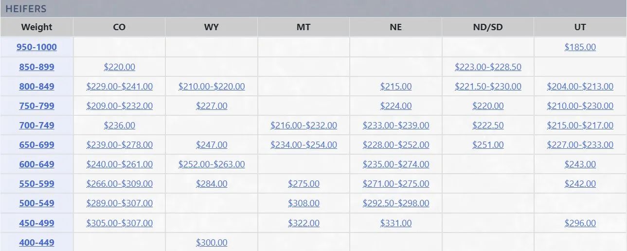Click WY price $300.00
The height and width of the screenshot is (251, 627).
tap(212, 243)
